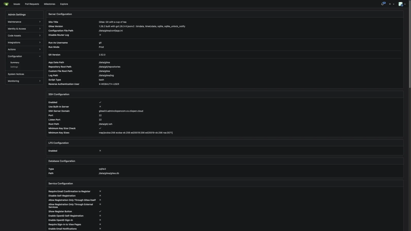Click the 'Repository Root Path' label
The image size is (411, 231).
(60, 67)
